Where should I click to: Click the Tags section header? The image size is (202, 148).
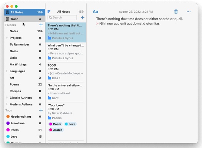[9, 111]
